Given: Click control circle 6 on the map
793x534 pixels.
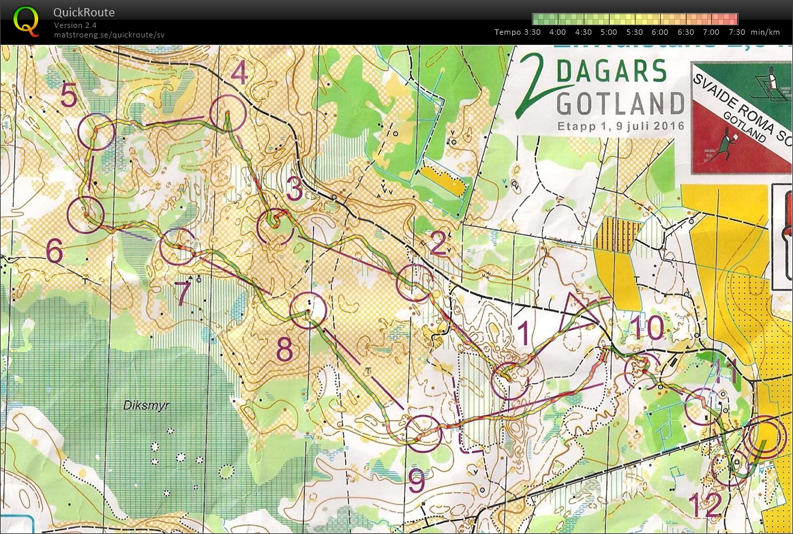Looking at the screenshot, I should pyautogui.click(x=85, y=214).
